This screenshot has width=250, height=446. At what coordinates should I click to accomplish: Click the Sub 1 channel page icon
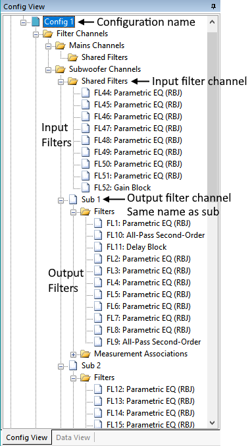pos(73,200)
